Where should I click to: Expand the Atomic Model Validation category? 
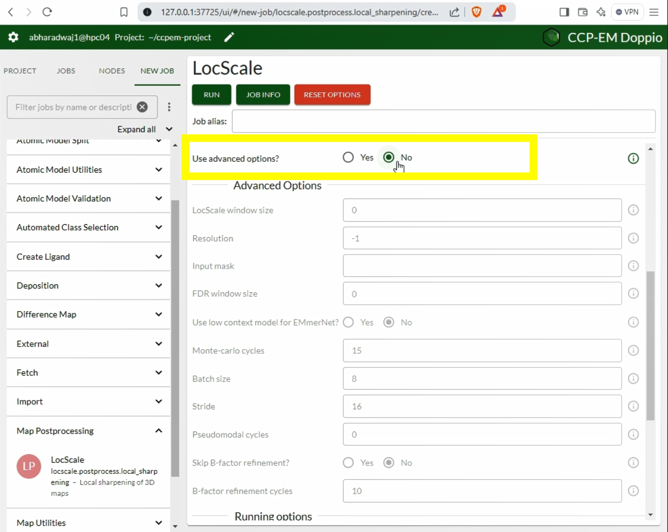click(x=88, y=198)
